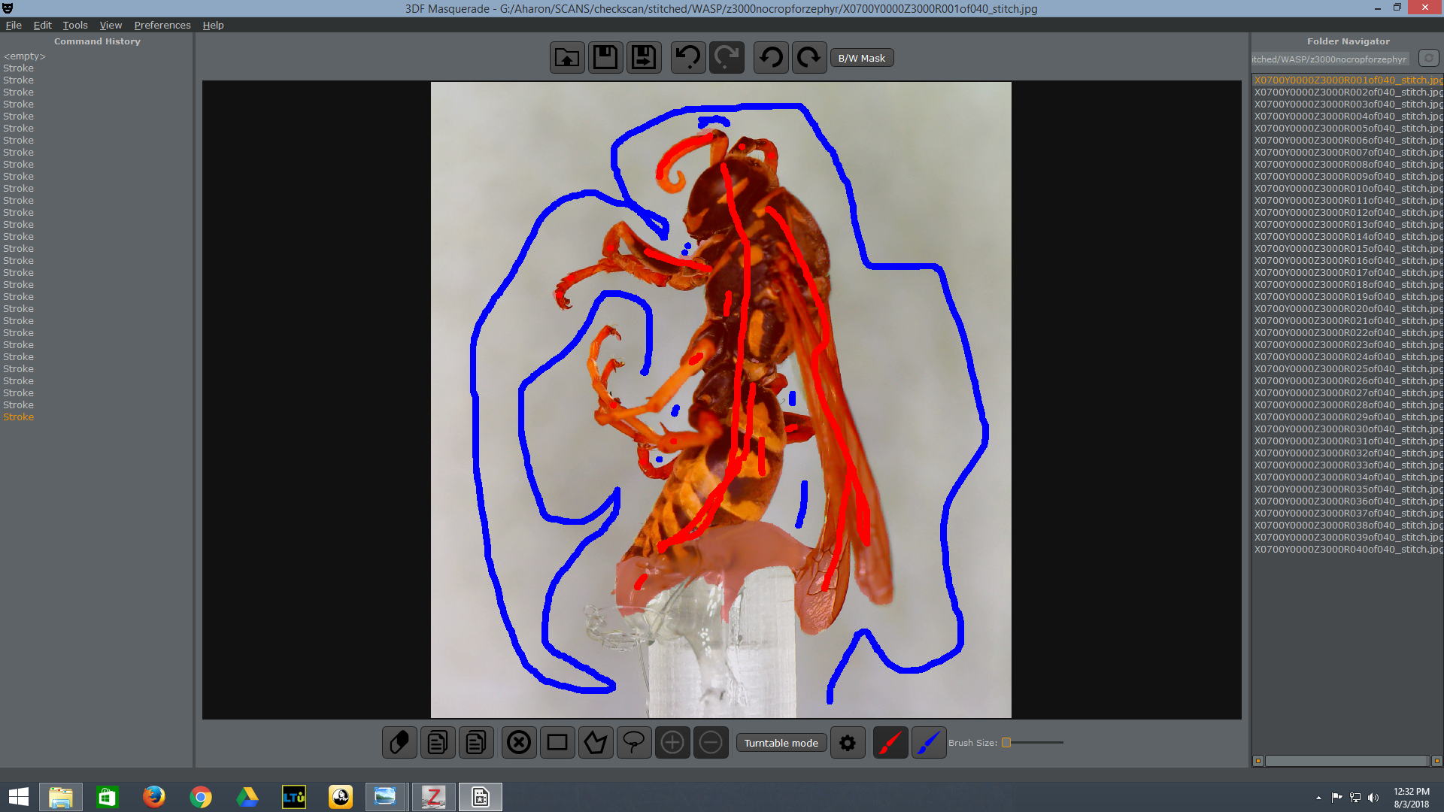Click the clear mask X icon
This screenshot has width=1444, height=812.
click(x=519, y=743)
